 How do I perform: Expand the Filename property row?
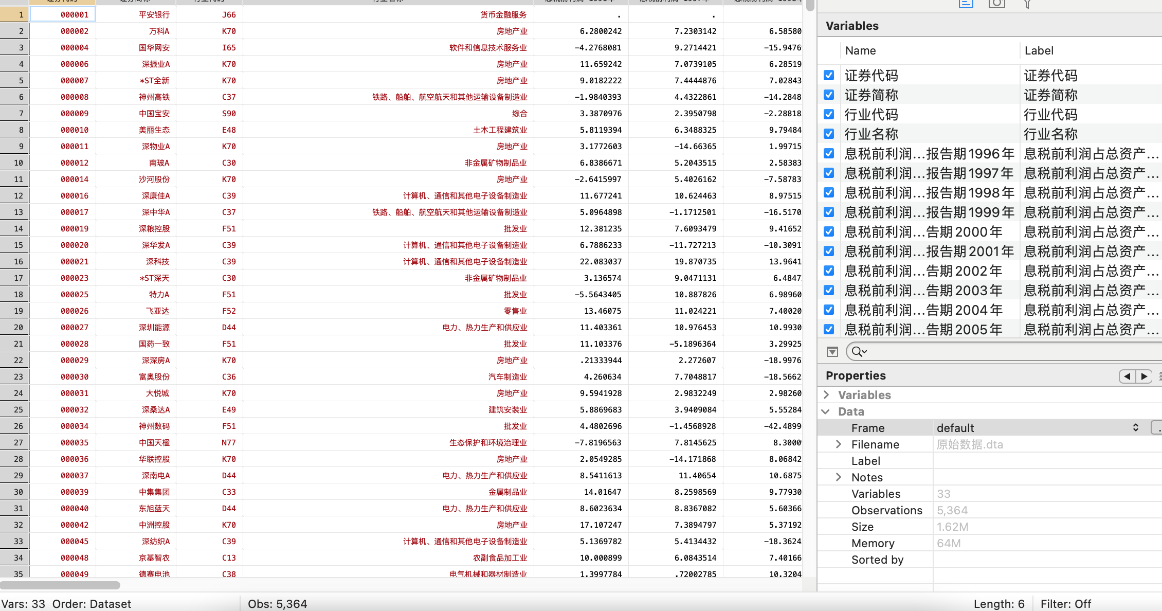pos(839,444)
